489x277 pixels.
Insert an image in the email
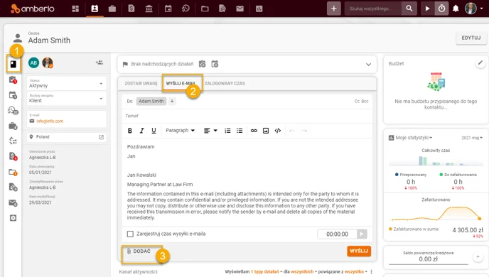coord(266,131)
